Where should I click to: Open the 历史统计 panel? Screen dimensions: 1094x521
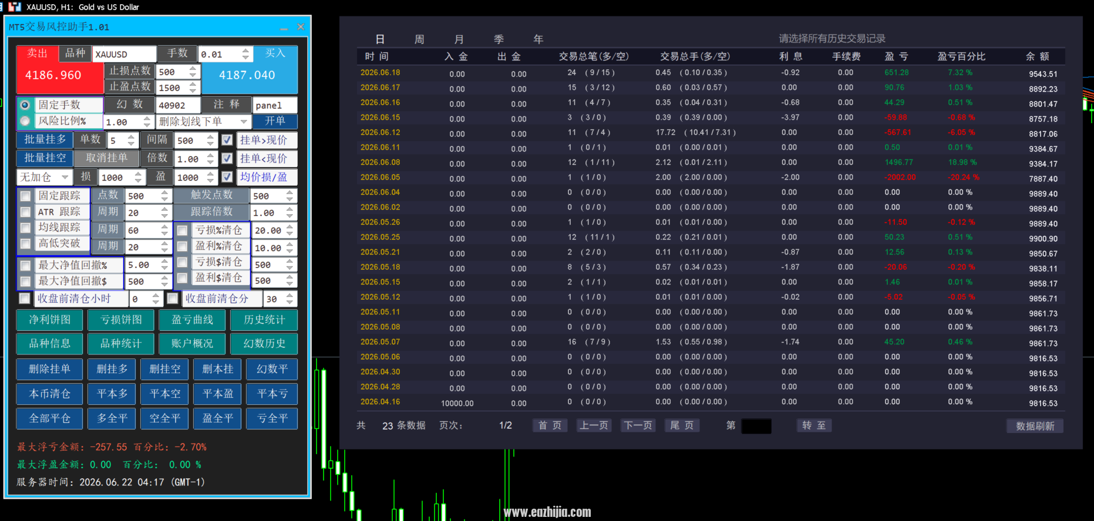point(264,320)
